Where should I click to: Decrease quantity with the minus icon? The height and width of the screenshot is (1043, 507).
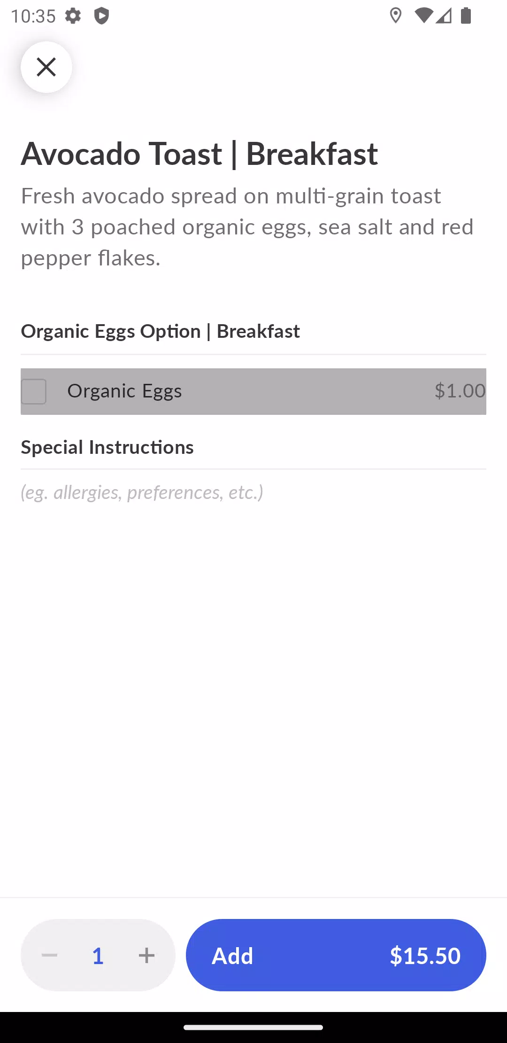pyautogui.click(x=49, y=955)
